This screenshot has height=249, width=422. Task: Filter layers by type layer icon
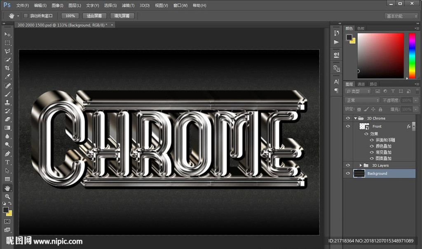click(x=393, y=91)
